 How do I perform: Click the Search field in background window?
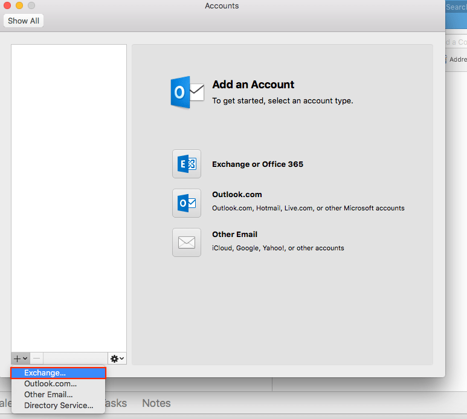click(456, 7)
